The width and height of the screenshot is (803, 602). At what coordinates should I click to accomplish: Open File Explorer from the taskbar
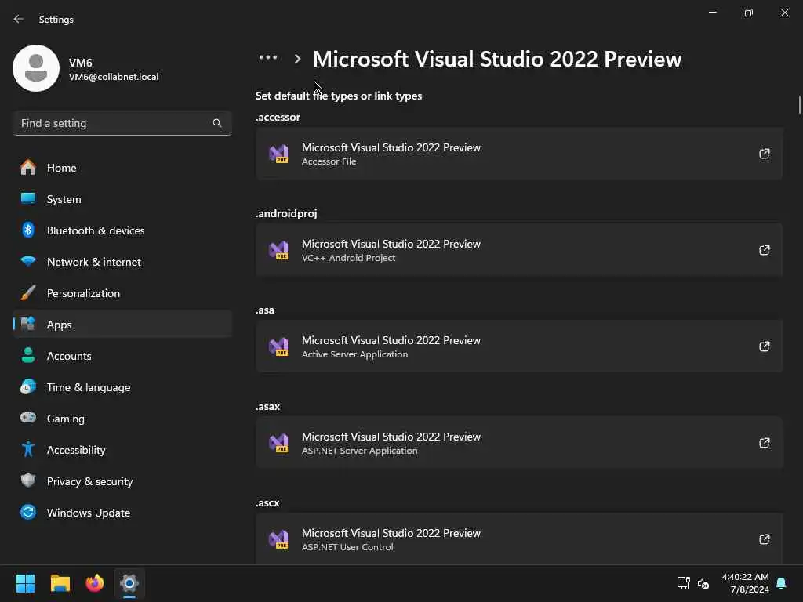[x=60, y=583]
